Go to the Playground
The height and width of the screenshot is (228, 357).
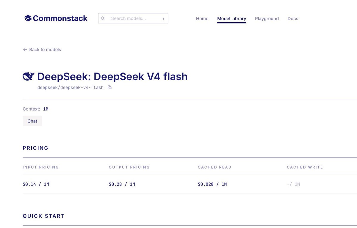[267, 18]
